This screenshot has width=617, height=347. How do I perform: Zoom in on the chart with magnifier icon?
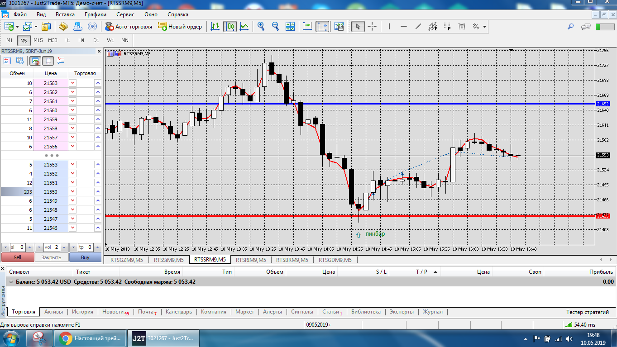point(261,26)
